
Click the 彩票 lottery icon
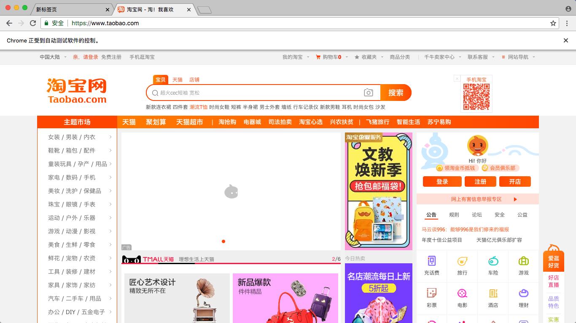431,293
